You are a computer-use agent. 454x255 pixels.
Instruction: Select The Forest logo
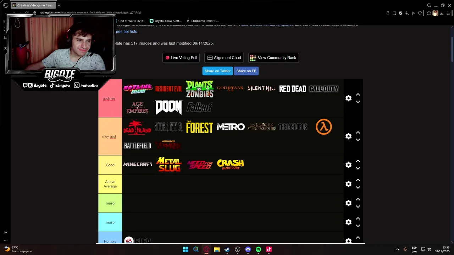[x=200, y=127]
